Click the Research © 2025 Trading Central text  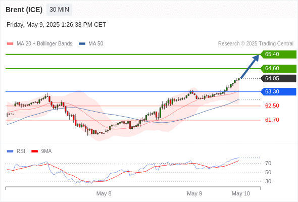pyautogui.click(x=256, y=44)
